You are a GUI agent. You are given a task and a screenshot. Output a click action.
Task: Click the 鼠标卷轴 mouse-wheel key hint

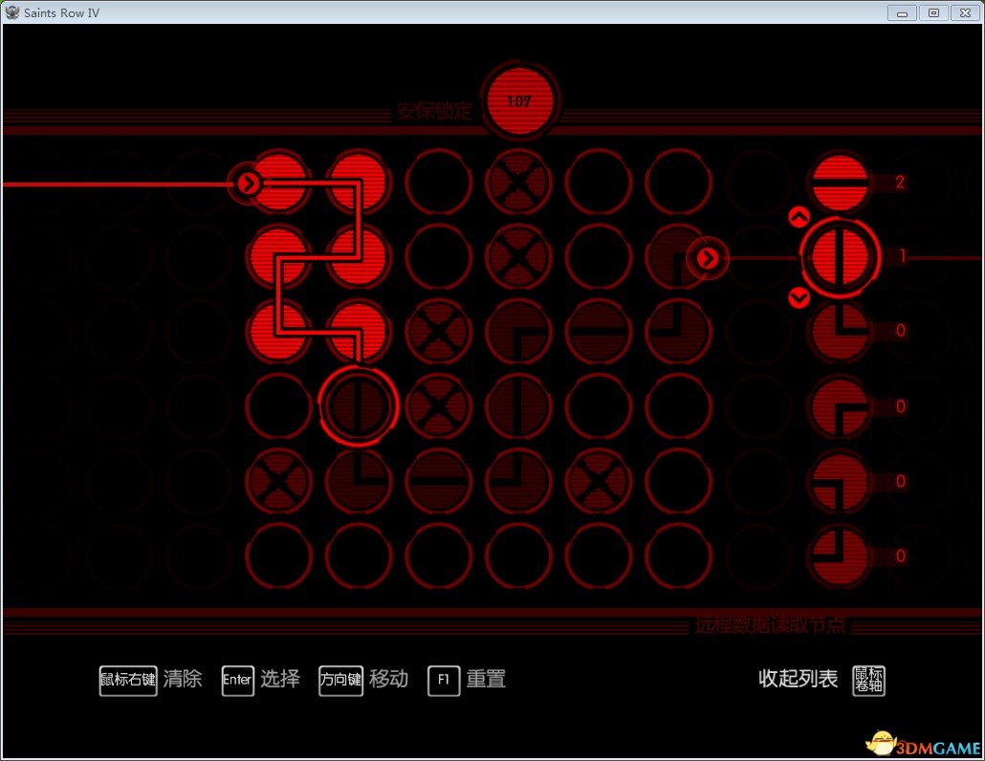click(868, 681)
